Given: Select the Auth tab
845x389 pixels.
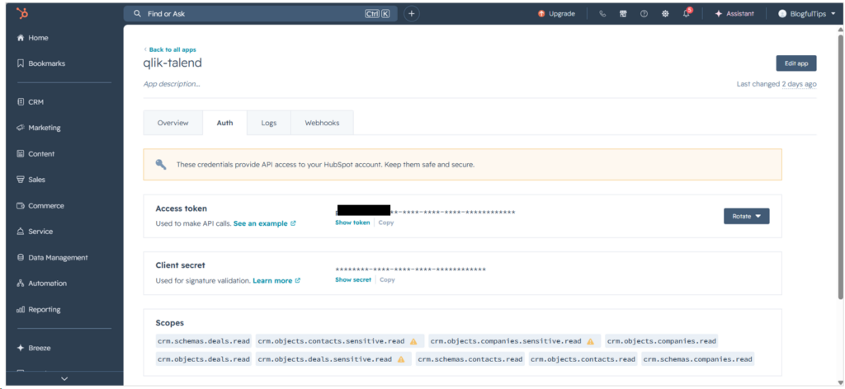Looking at the screenshot, I should (x=224, y=123).
